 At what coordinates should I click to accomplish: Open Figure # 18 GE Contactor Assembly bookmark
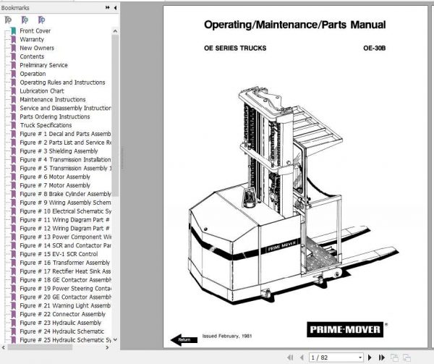(x=65, y=280)
